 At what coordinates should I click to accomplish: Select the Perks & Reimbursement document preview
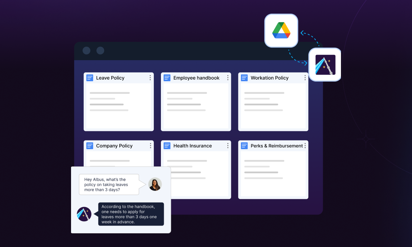point(273,174)
